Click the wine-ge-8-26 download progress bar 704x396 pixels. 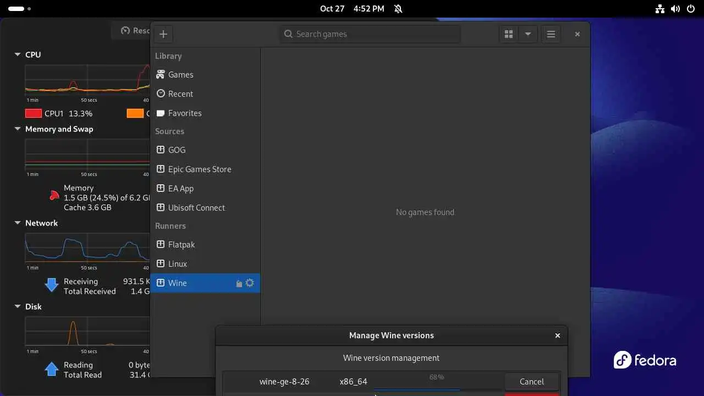[437, 389]
